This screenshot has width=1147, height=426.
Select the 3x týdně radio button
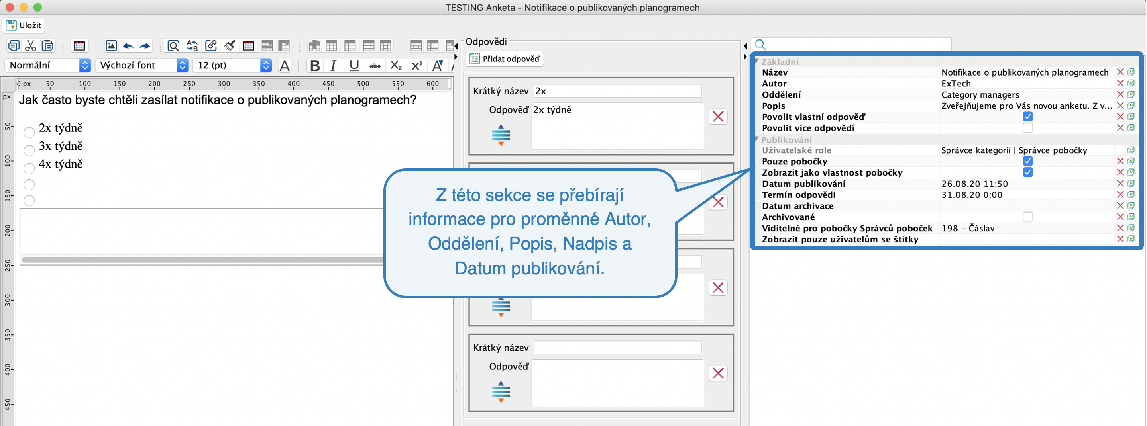tap(29, 150)
